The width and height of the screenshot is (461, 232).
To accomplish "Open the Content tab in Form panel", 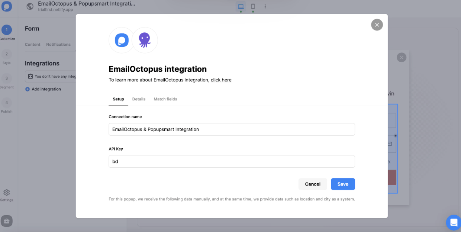I will 33,45.
